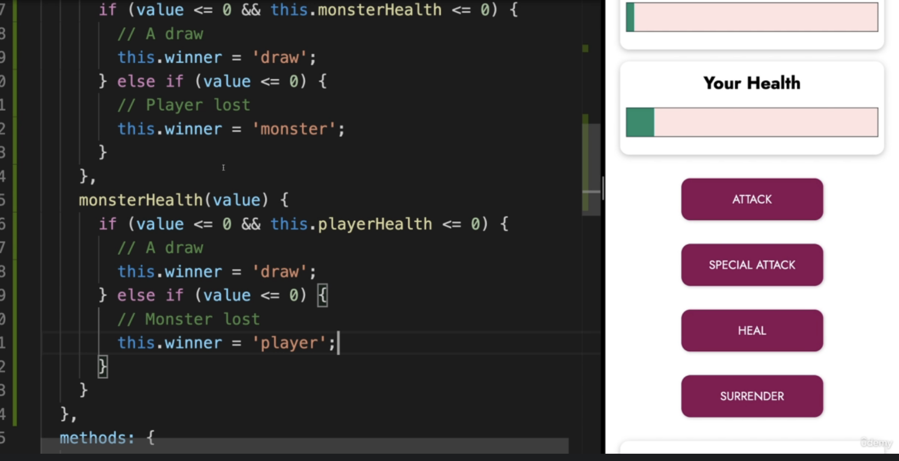
Task: Click the SPECIAL ATTACK button
Action: coord(752,265)
